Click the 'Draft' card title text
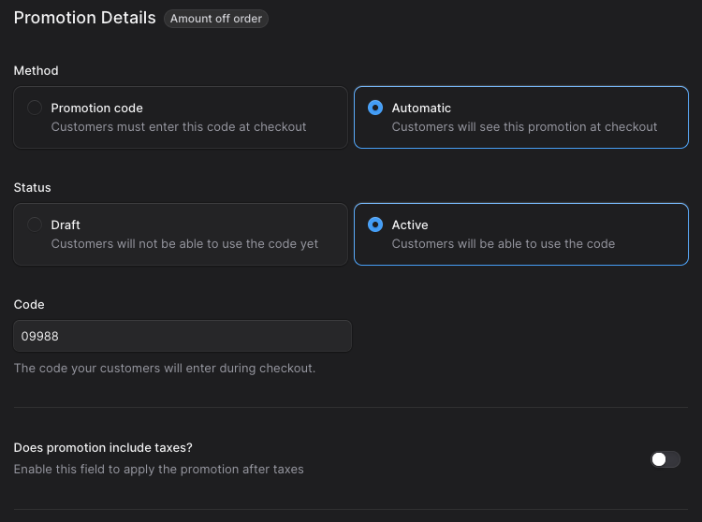The width and height of the screenshot is (702, 522). click(x=66, y=225)
